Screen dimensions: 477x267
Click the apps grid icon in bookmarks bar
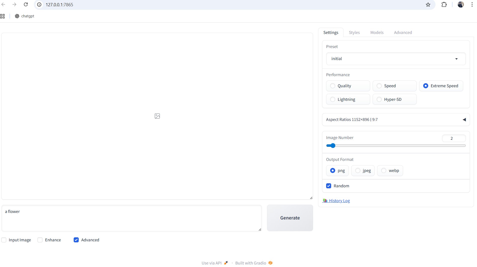pyautogui.click(x=3, y=16)
